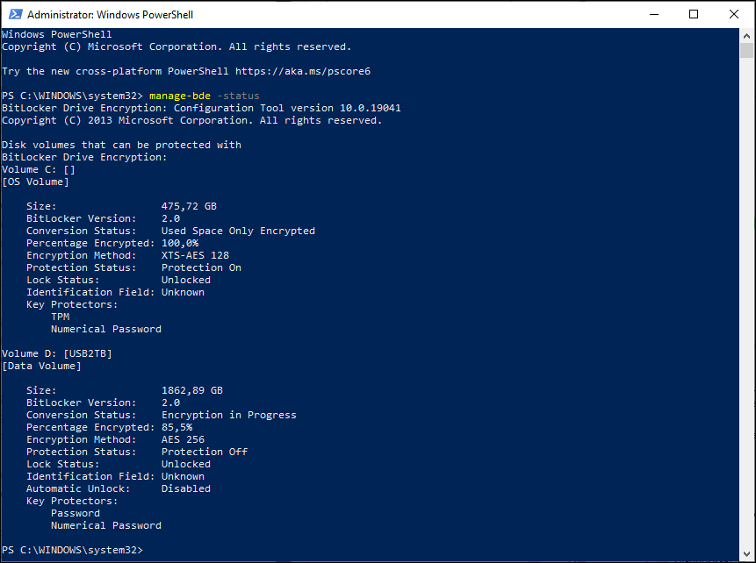Click the vertical scrollbar thumb
The width and height of the screenshot is (756, 563).
point(747,50)
